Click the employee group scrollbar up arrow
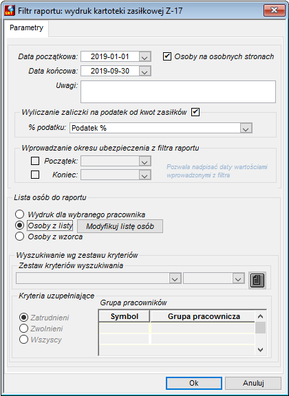Image resolution: width=289 pixels, height=396 pixels. pos(260,316)
